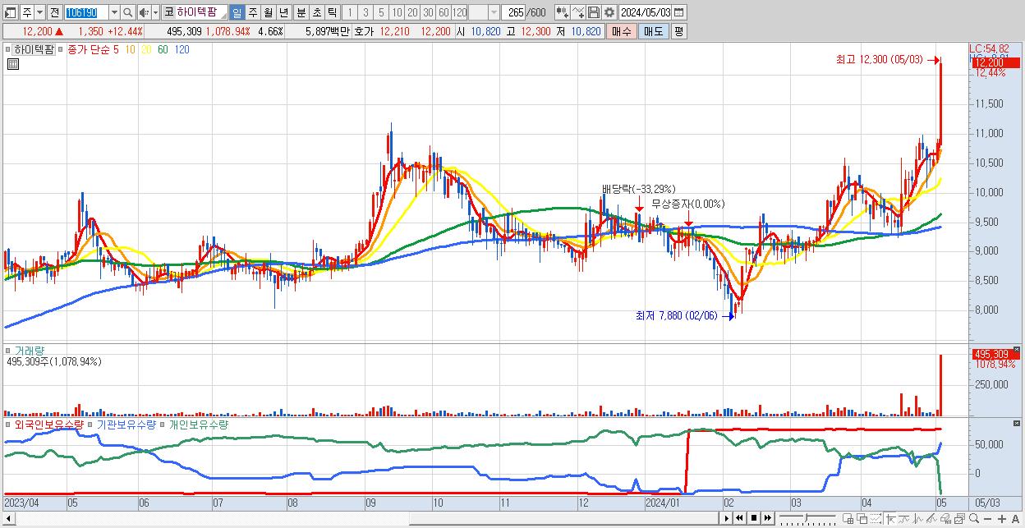This screenshot has height=528, width=1025.
Task: Select the 틱 tick chart period
Action: (x=332, y=12)
